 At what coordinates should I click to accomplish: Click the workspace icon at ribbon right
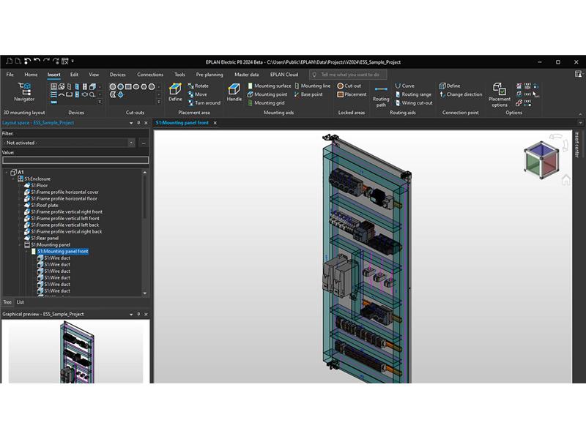tap(579, 75)
